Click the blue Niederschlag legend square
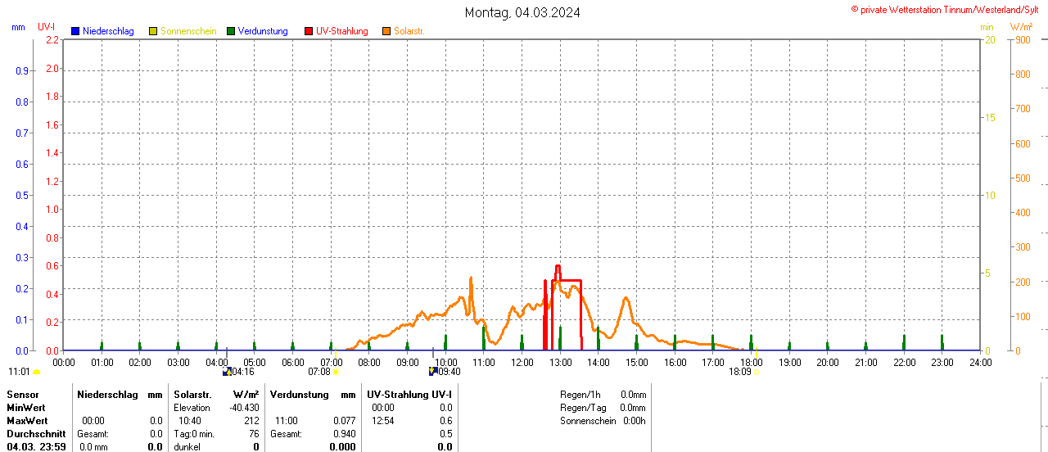 (75, 31)
